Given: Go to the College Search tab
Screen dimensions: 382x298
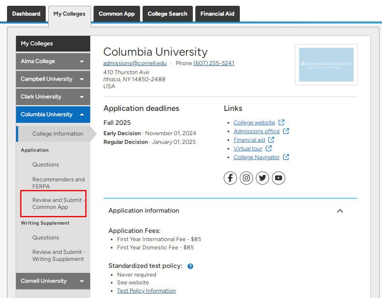Looking at the screenshot, I should coord(168,14).
